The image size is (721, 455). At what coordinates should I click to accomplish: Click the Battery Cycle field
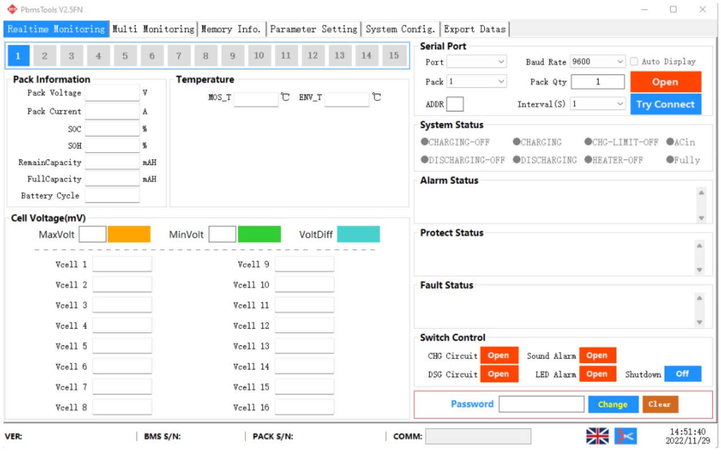click(x=112, y=195)
